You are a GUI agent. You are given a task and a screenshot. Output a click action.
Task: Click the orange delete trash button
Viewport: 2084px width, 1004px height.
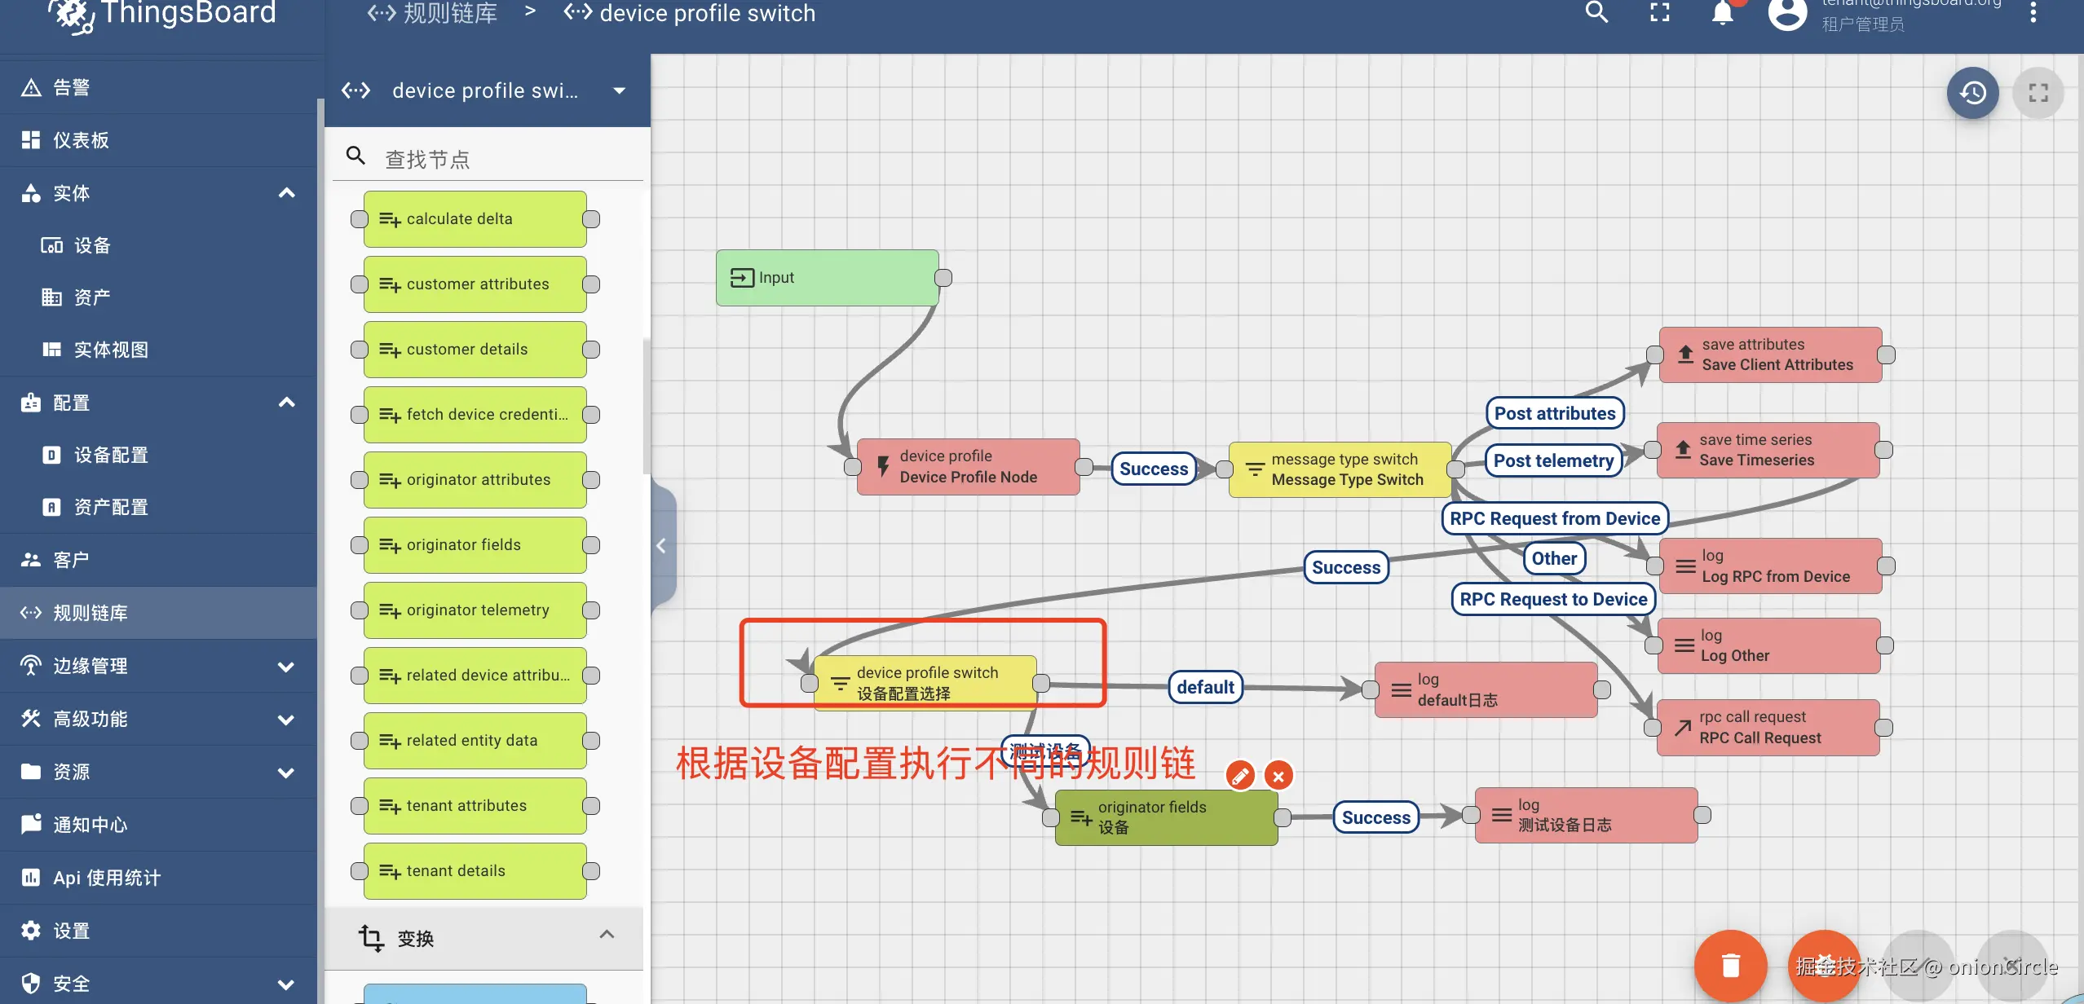tap(1730, 966)
